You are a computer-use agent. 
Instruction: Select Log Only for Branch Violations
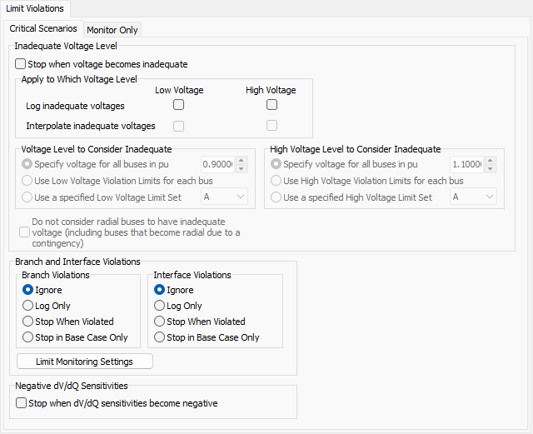29,306
